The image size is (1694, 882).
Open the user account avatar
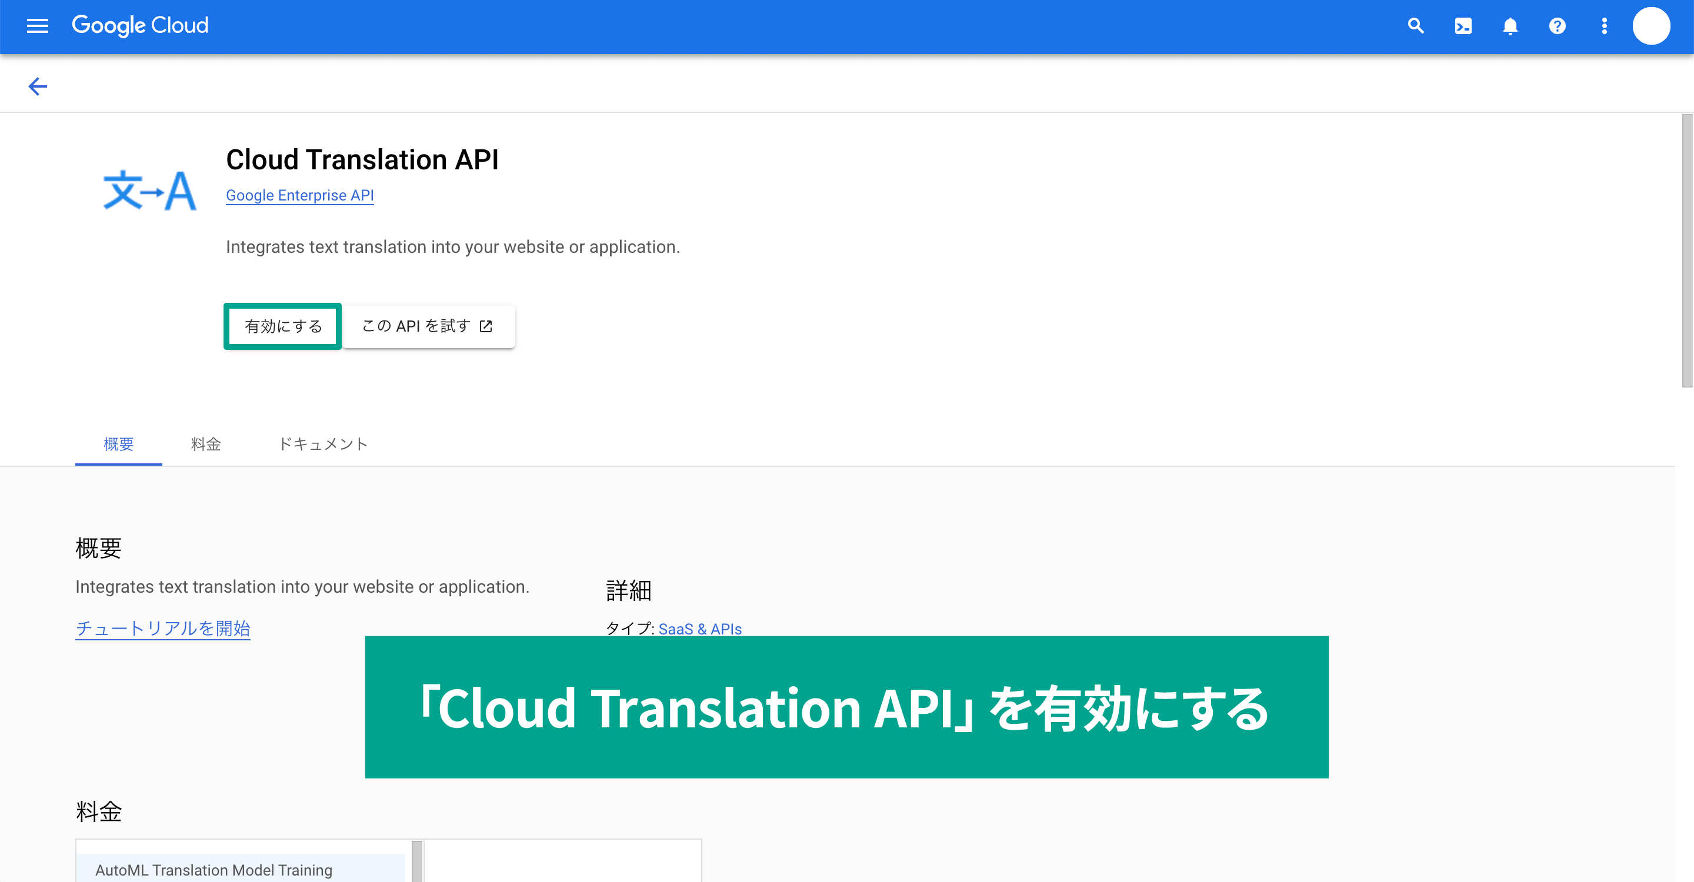point(1651,26)
